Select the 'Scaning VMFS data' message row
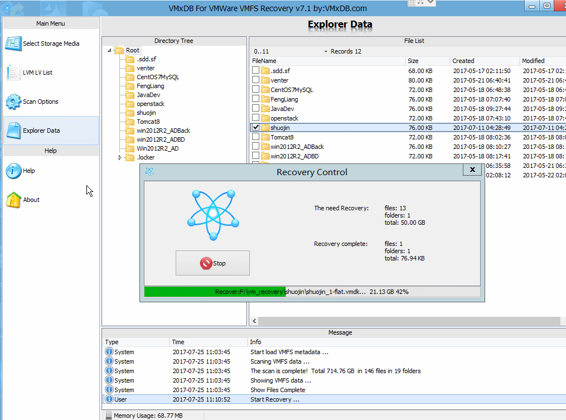Screen dimensions: 566x420 coord(334,361)
